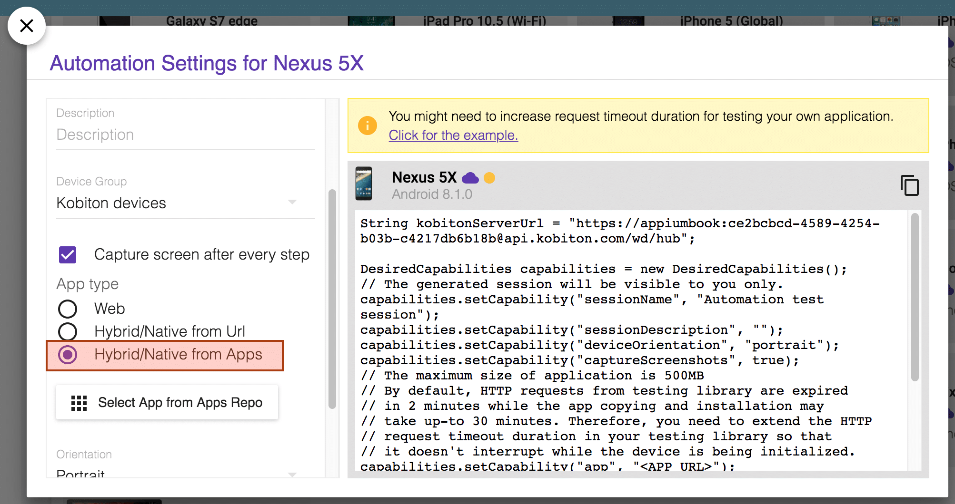Screen dimensions: 955x504
Task: Click the Kobiton devices selected value
Action: click(111, 203)
